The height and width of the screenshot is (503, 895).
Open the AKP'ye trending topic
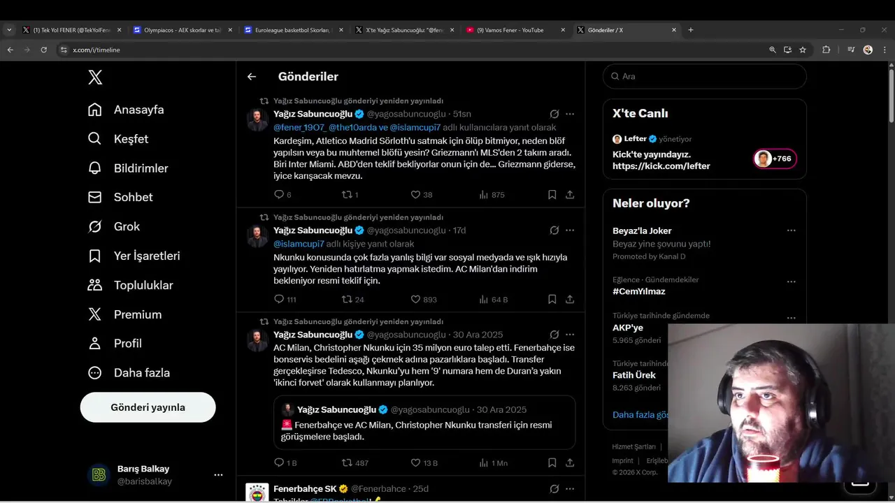628,328
